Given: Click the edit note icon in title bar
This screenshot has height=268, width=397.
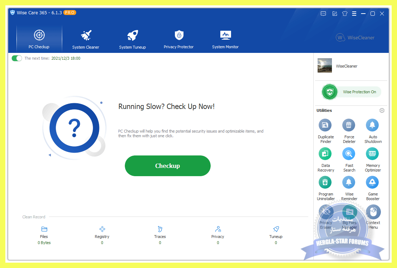Looking at the screenshot, I should (x=335, y=14).
